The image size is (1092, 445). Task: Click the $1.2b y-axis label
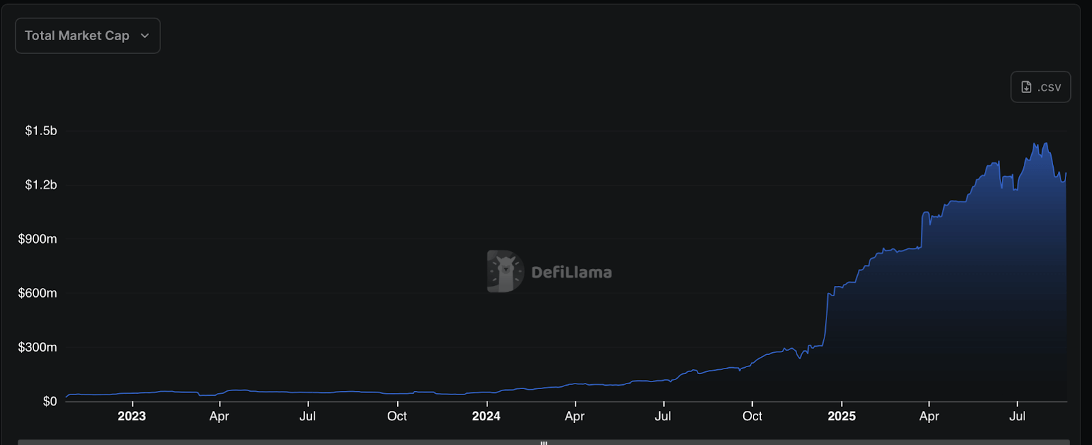pyautogui.click(x=41, y=185)
